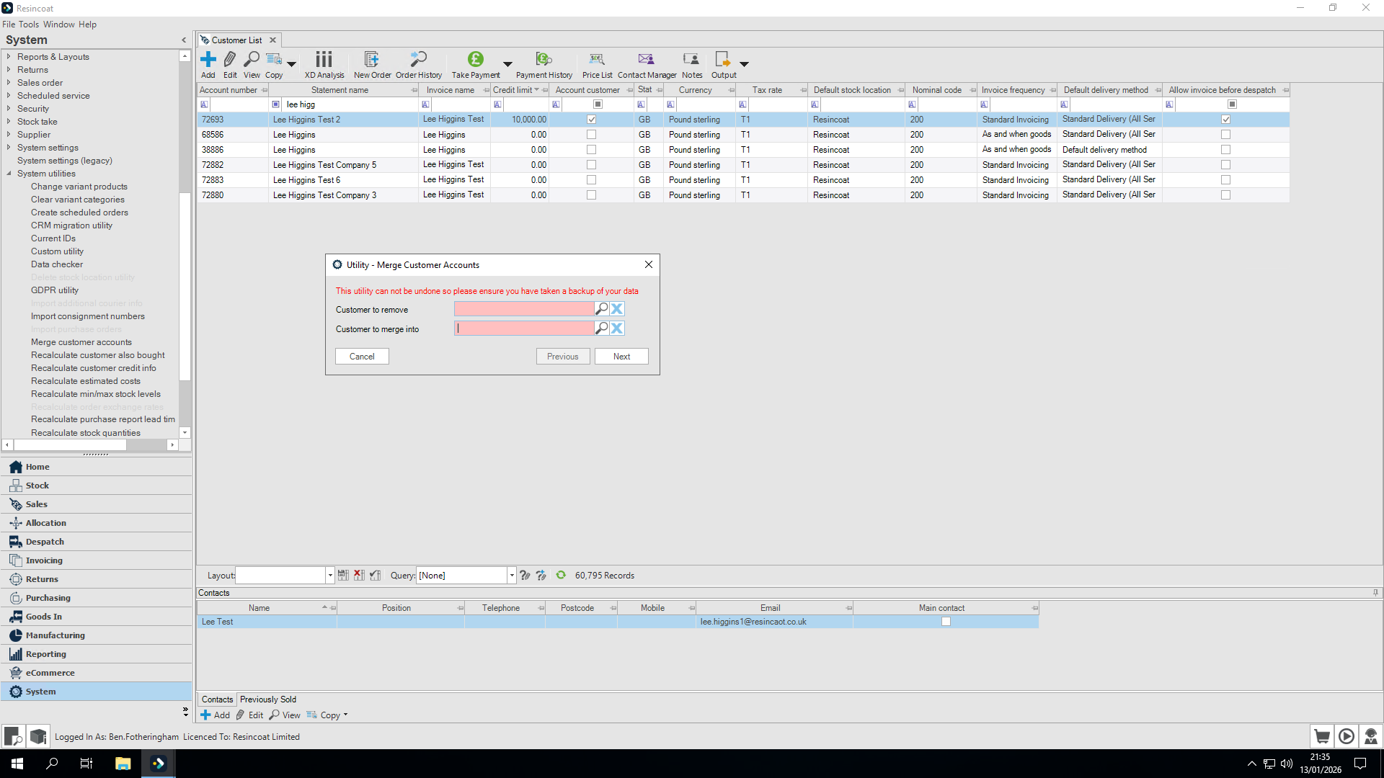
Task: Clear the Customer to merge into field
Action: [x=617, y=328]
